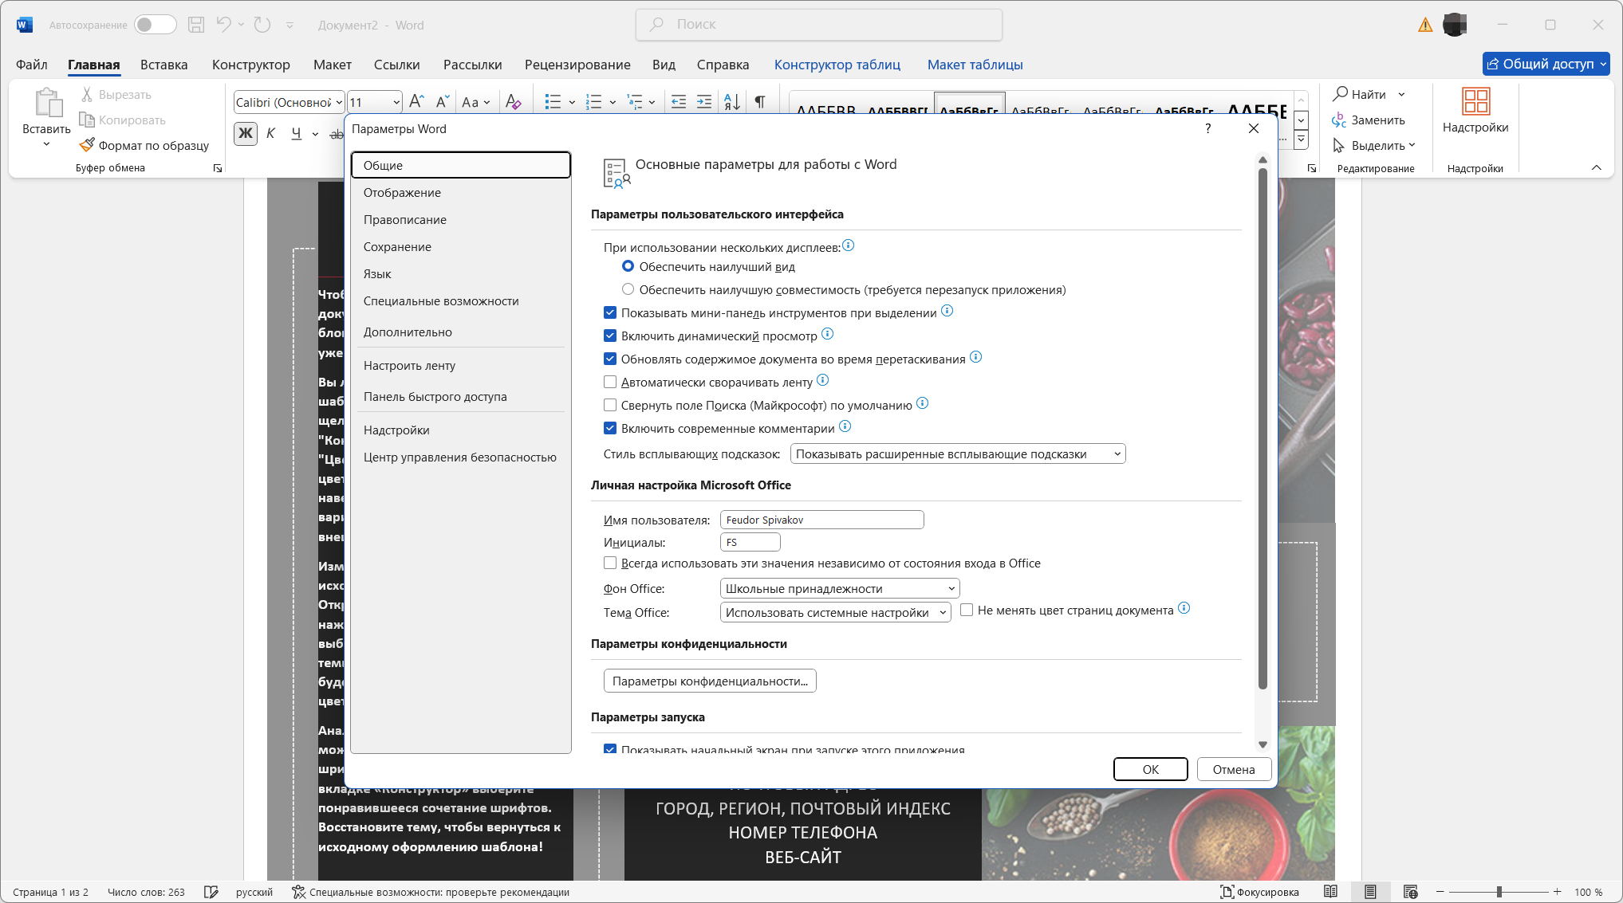The image size is (1623, 903).
Task: Click the Save icon in title bar
Action: pyautogui.click(x=196, y=25)
